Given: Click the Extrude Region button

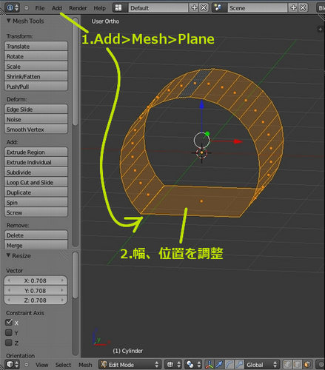Looking at the screenshot, I should (36, 152).
